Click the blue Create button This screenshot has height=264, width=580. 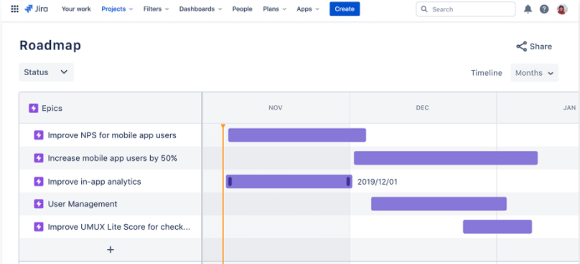click(345, 9)
